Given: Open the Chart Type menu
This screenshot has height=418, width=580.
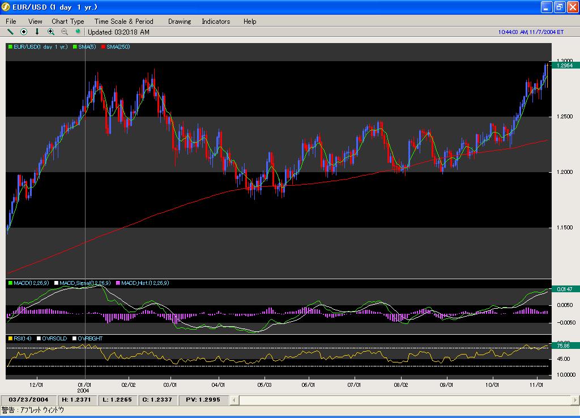Looking at the screenshot, I should coord(68,22).
